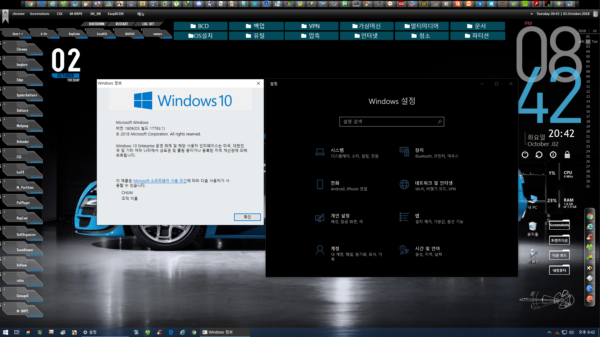
Task: Click the restart arrow icon under the clock
Action: (539, 154)
